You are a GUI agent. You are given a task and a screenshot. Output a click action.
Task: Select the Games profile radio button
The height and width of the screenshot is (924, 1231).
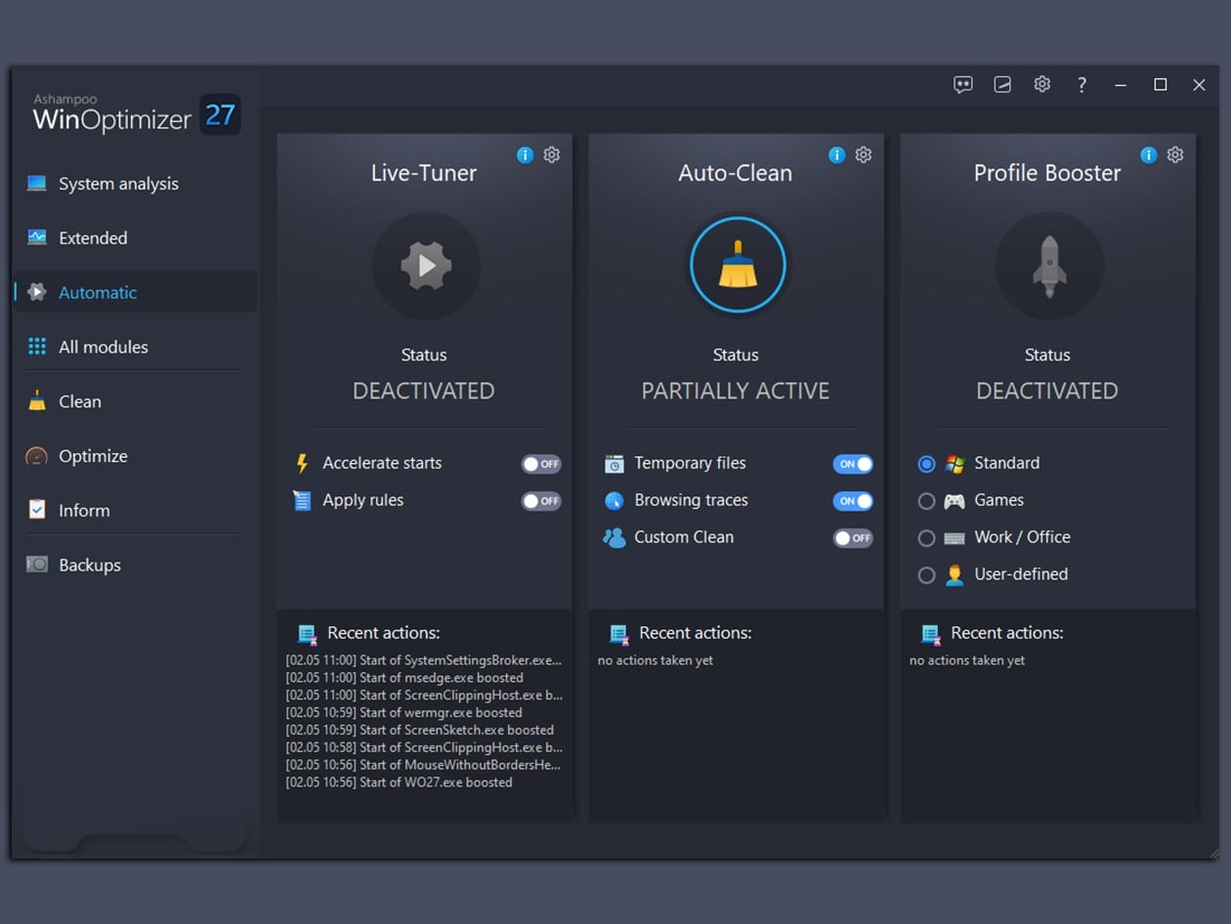click(x=927, y=501)
